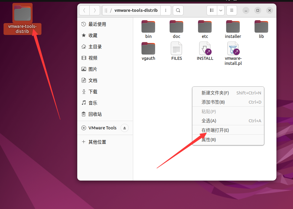Viewport: 293px width, 209px height.
Task: Go forward with the right arrow button
Action: (95, 10)
